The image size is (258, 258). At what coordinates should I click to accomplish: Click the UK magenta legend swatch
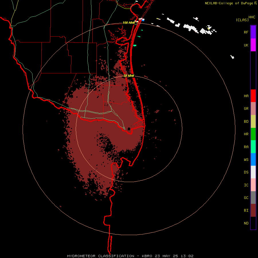pyautogui.click(x=253, y=45)
